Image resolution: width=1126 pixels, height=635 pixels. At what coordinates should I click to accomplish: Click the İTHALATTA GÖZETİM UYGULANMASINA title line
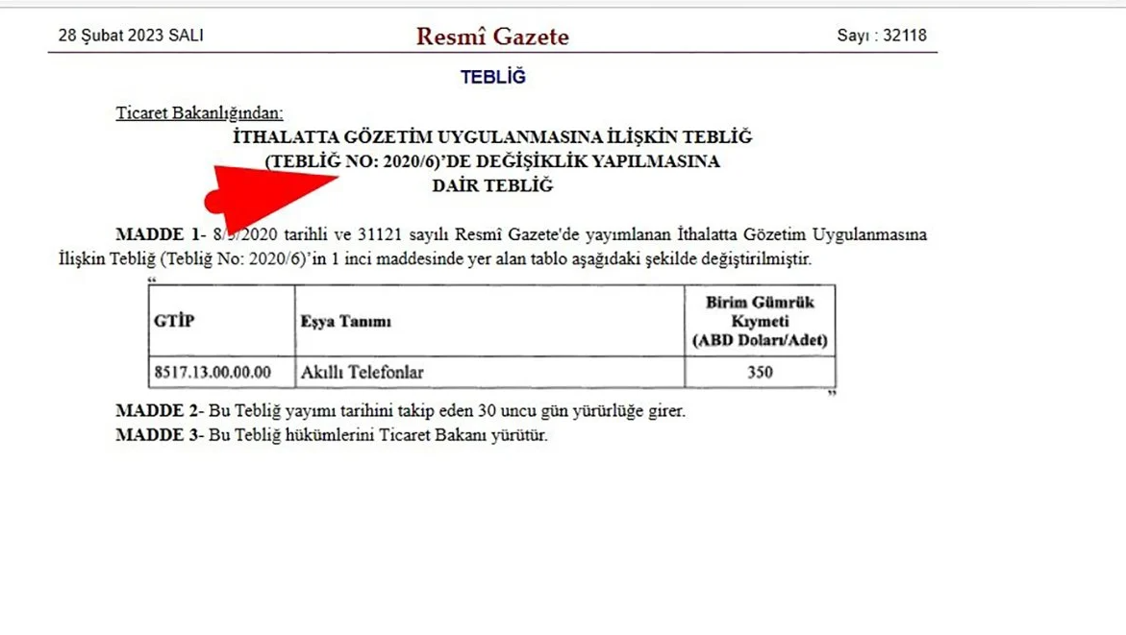492,137
